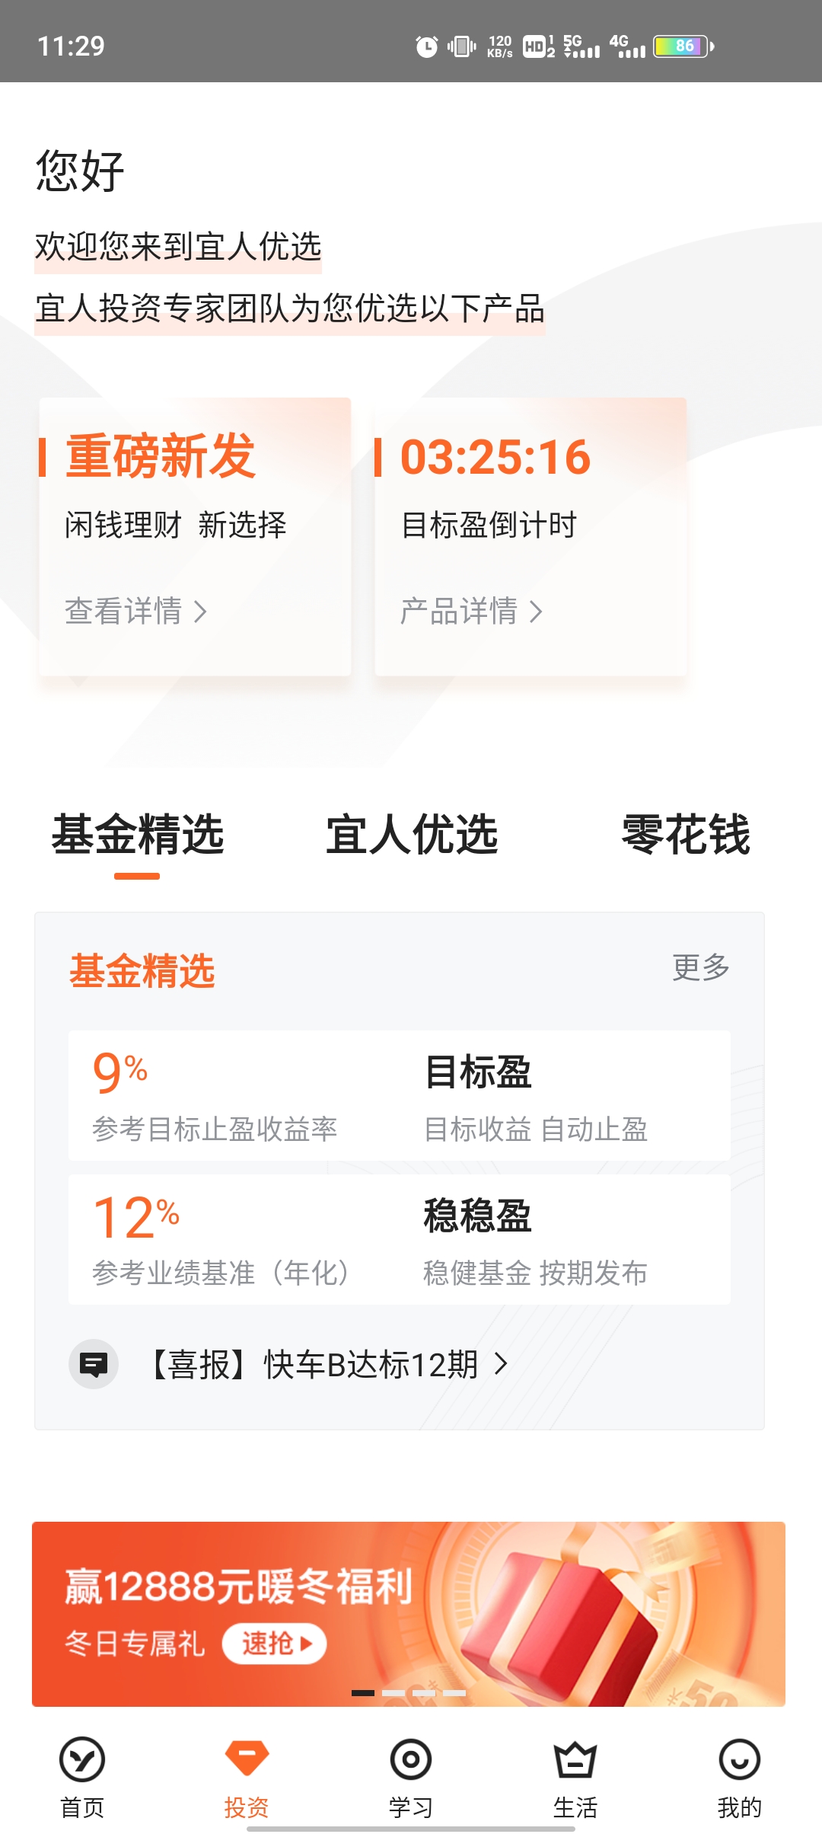Tap 更多 to see more funds

[x=700, y=967]
